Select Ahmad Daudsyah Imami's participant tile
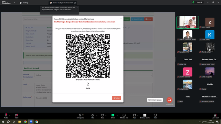The image size is (221, 124). point(188,34)
